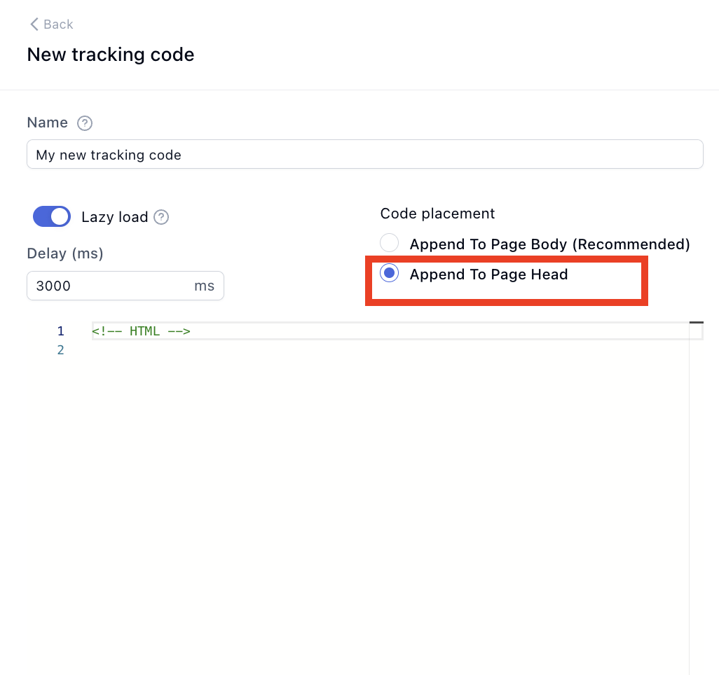719x675 pixels.
Task: Click the "Lazy load" label text
Action: point(114,217)
